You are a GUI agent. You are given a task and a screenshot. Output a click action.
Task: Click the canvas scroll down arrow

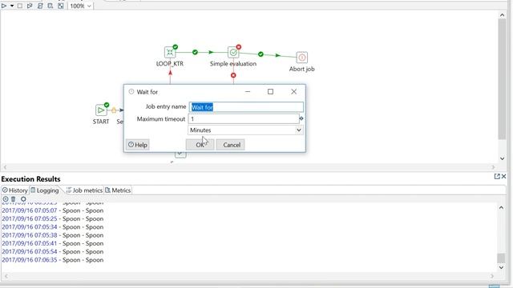(x=503, y=158)
